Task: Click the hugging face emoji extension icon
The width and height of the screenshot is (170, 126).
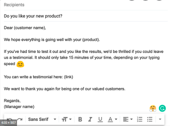Action: click(x=153, y=108)
